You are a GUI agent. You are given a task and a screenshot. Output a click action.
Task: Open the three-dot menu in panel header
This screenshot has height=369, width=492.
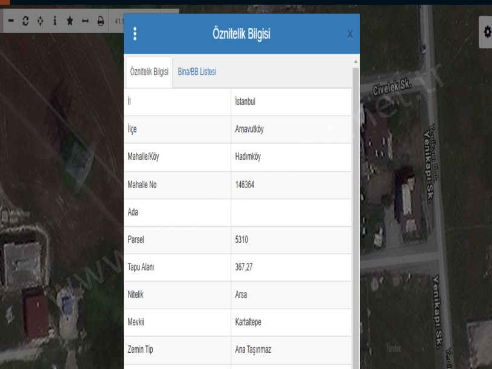tap(135, 34)
